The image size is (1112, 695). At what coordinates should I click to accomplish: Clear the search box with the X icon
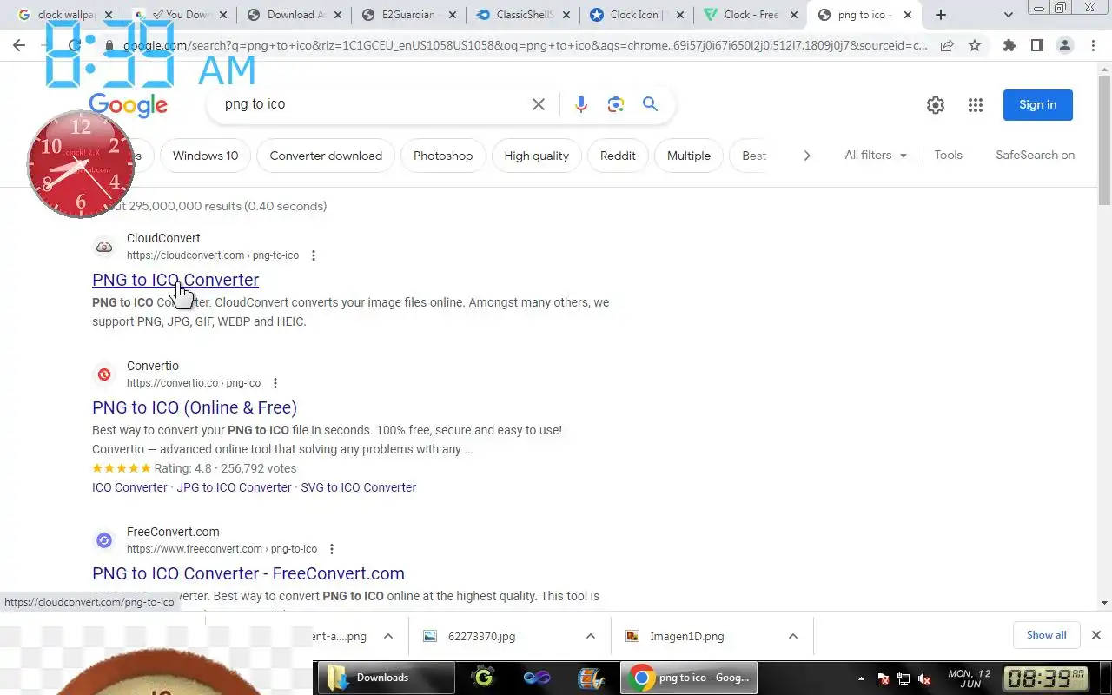(539, 104)
